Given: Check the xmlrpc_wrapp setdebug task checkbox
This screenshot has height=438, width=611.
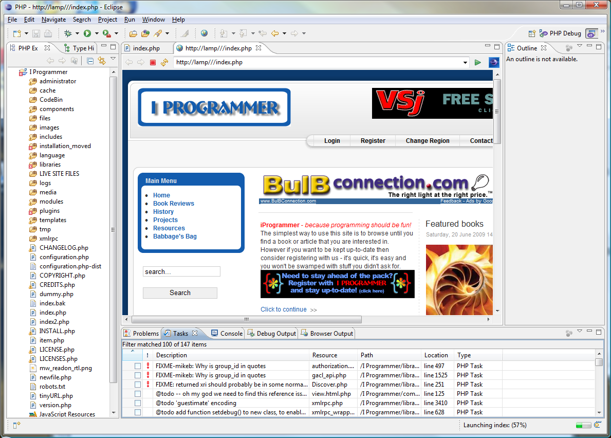Looking at the screenshot, I should [138, 412].
